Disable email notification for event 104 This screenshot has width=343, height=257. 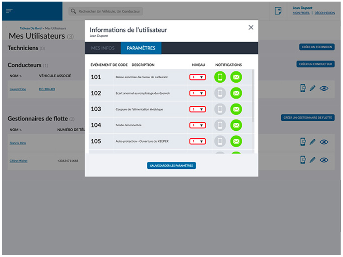point(236,125)
